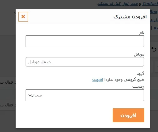Click the undo arrow icon behind the dialog
This screenshot has width=158, height=132.
154,49
